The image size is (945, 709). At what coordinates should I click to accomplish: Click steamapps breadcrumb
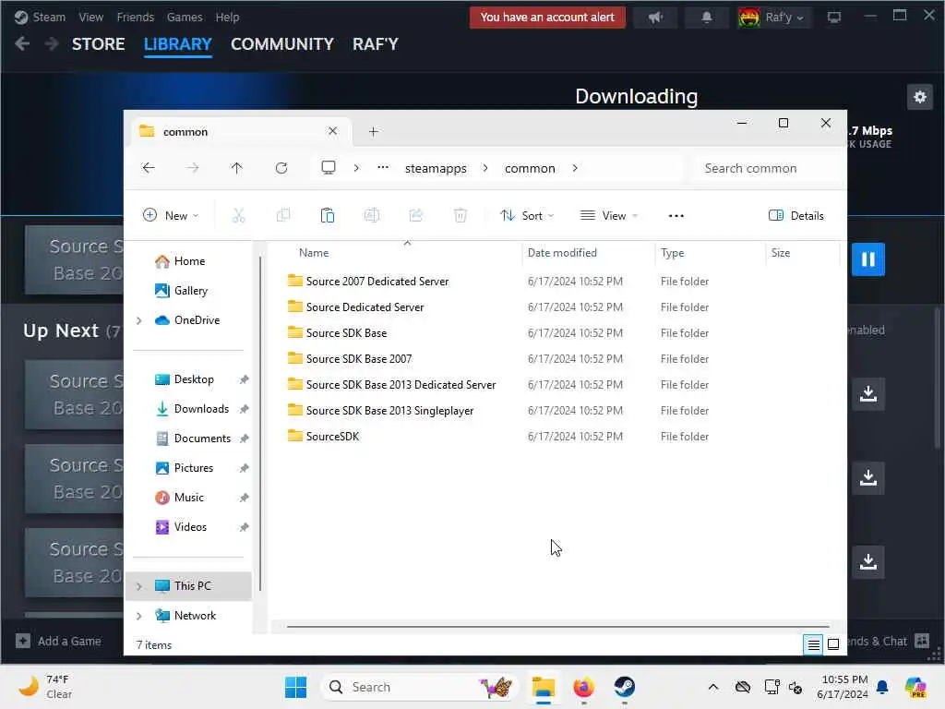click(x=436, y=168)
